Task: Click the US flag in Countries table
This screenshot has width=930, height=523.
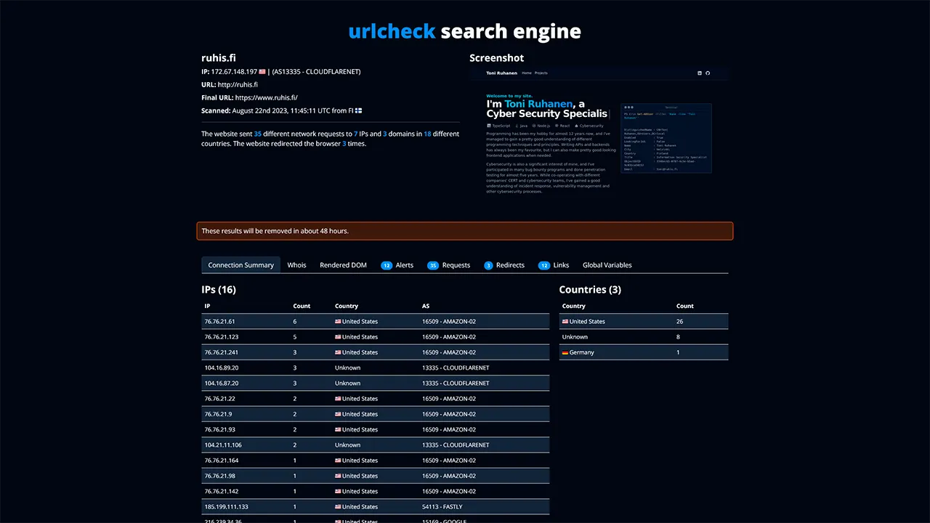Action: pos(565,321)
